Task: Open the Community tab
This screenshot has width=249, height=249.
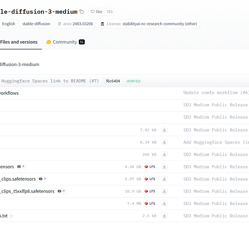Action: (x=66, y=42)
